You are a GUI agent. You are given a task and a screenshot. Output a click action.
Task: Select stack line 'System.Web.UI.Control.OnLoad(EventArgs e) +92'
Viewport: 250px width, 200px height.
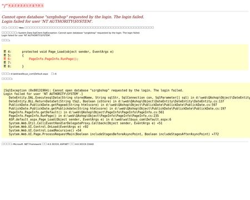coord(48,127)
